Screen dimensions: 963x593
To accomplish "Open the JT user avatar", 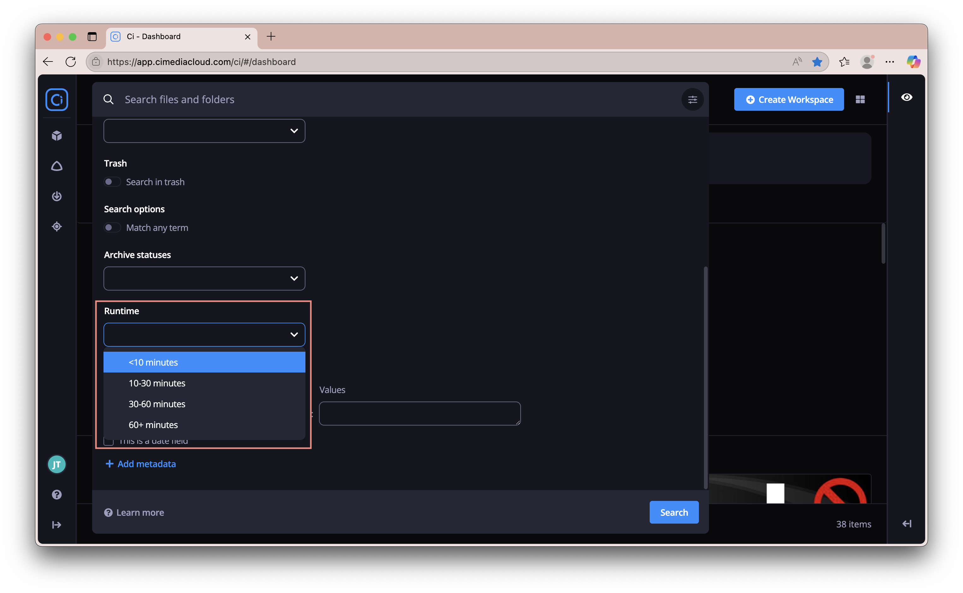I will (x=57, y=464).
